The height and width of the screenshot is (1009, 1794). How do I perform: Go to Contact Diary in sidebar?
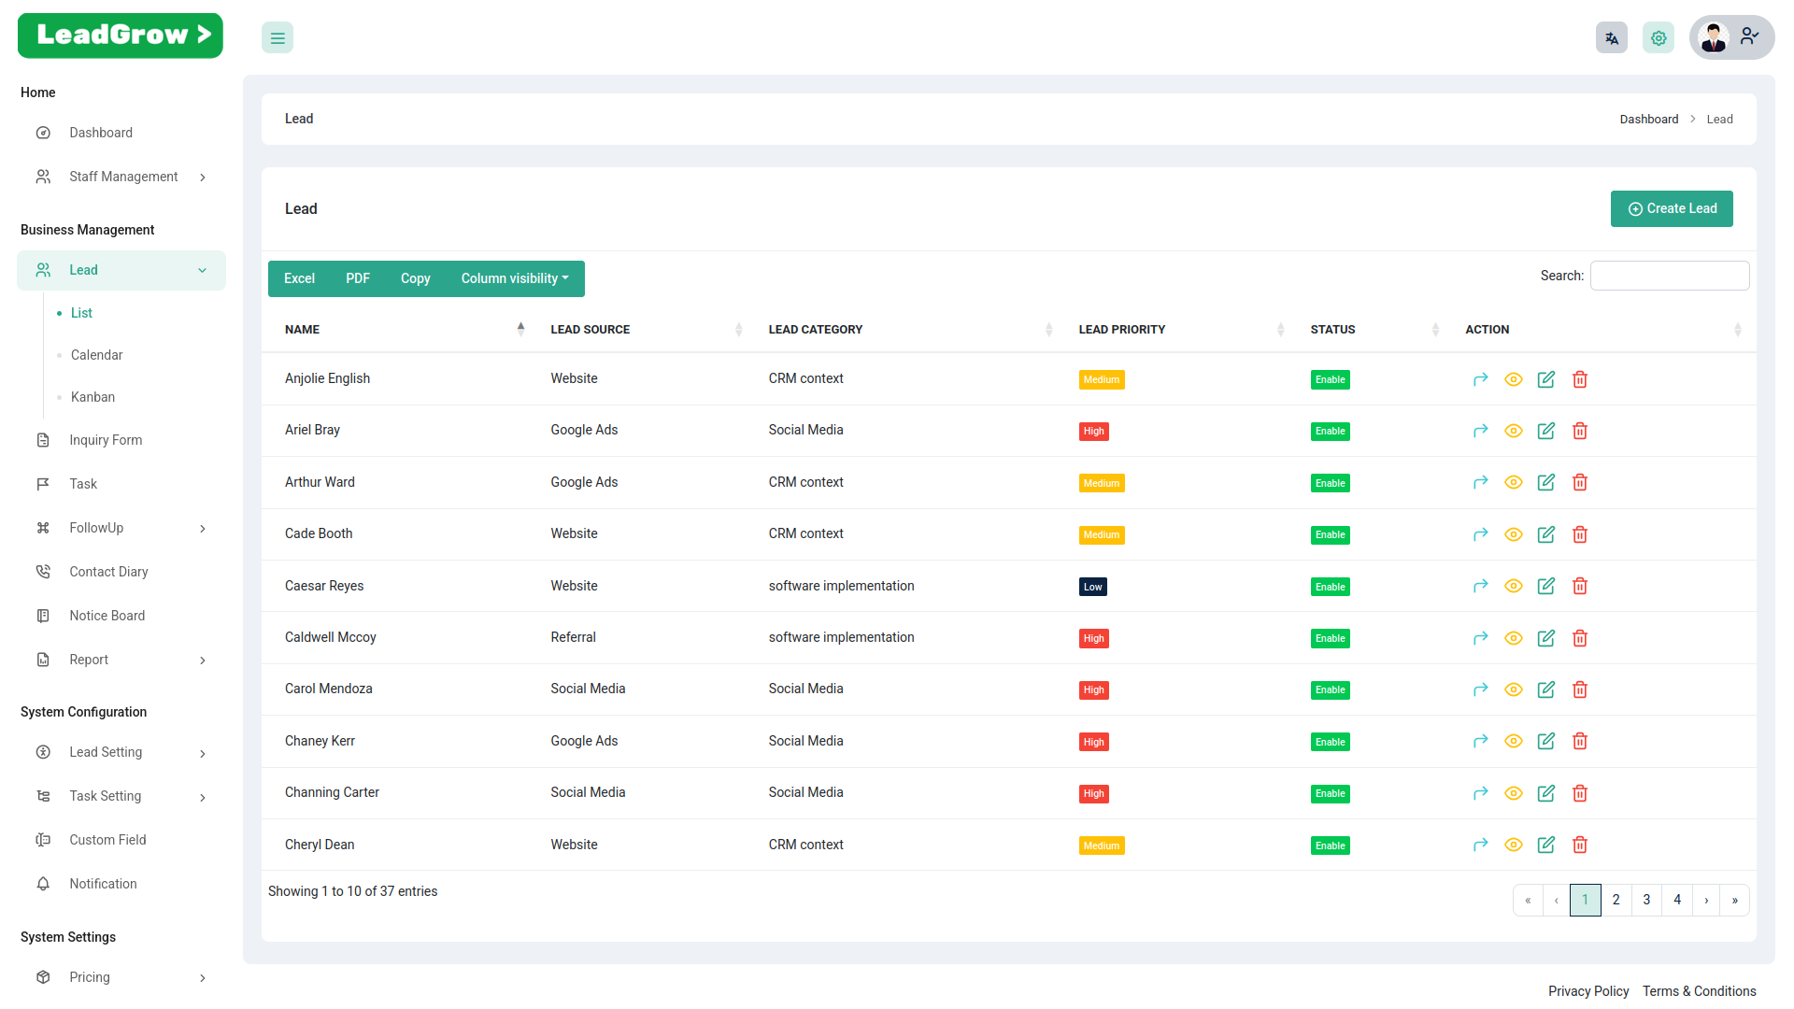pyautogui.click(x=108, y=572)
